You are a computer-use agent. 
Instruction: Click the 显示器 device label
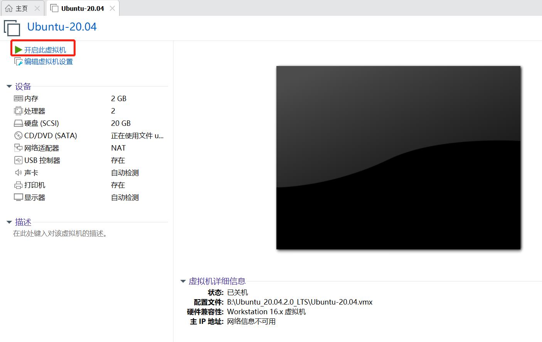35,197
